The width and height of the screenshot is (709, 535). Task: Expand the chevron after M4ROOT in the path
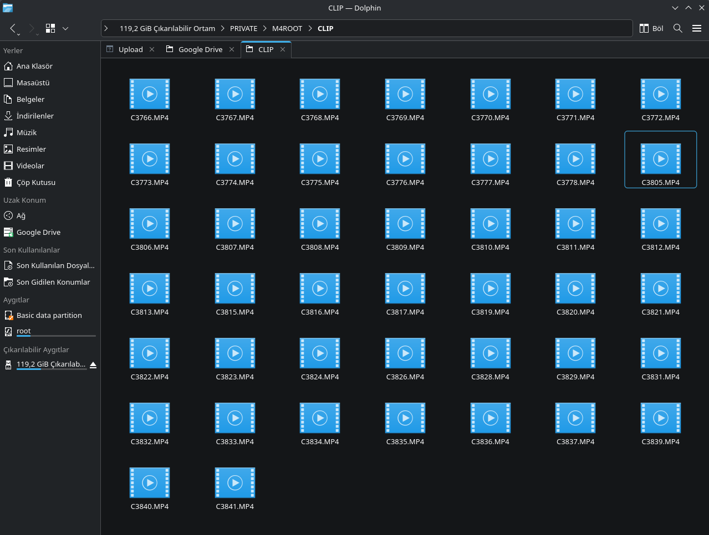click(x=310, y=28)
